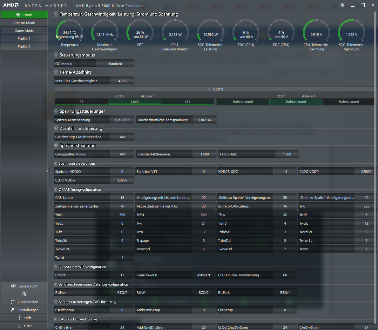This screenshot has width=378, height=330.
Task: Collapse the sidebar with double-chevron icon
Action: pyautogui.click(x=48, y=170)
